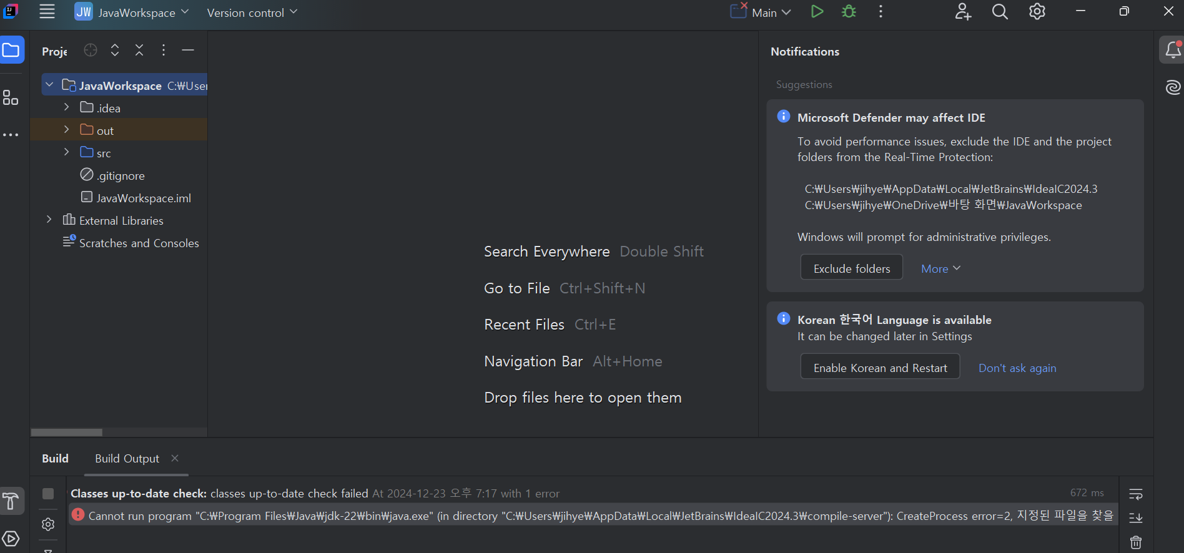Open Code With Me icon
Screen dimensions: 1184x553
tap(963, 12)
